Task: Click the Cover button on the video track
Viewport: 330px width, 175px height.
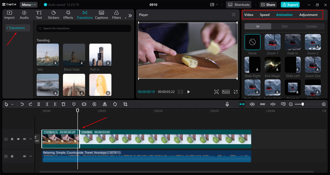Action: (x=37, y=139)
